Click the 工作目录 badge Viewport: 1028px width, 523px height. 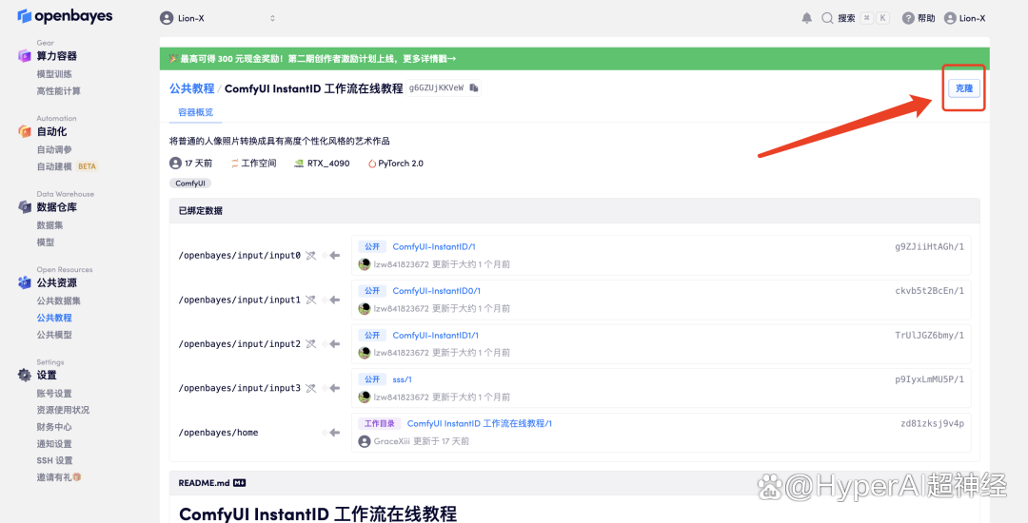[x=380, y=423]
